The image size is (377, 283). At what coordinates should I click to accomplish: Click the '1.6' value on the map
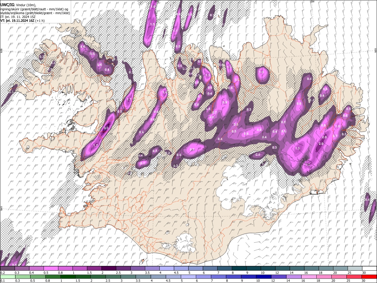(x=153, y=6)
